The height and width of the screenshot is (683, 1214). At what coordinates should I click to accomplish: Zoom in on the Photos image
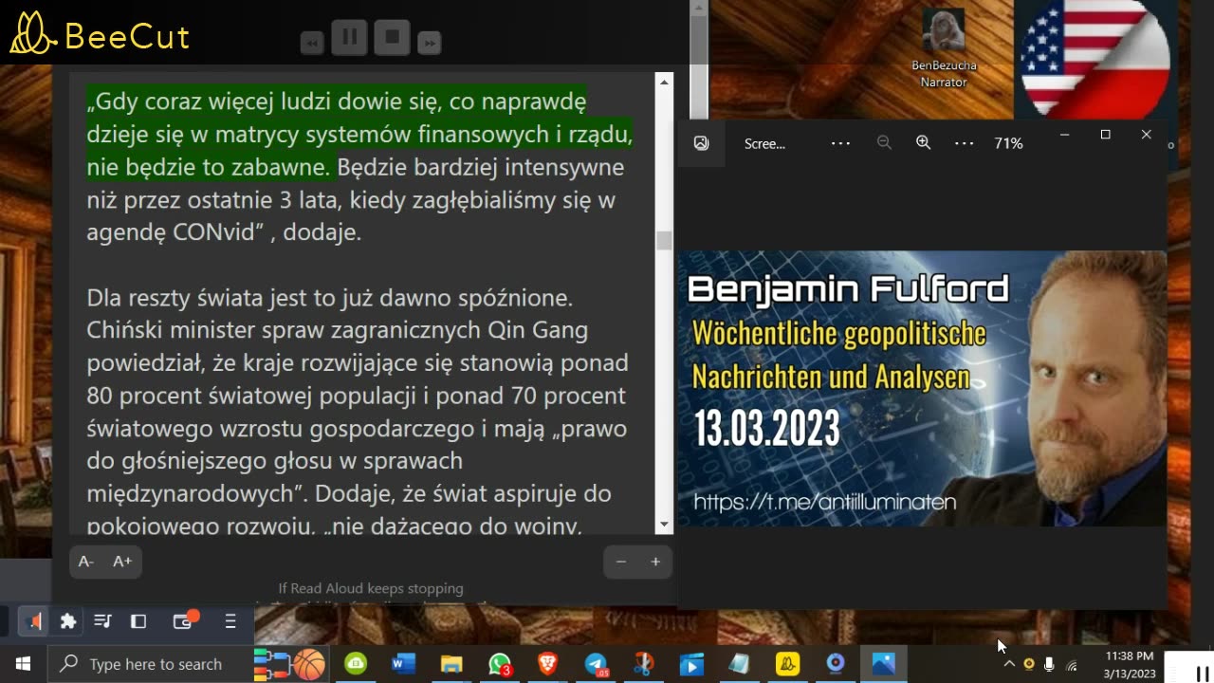923,143
